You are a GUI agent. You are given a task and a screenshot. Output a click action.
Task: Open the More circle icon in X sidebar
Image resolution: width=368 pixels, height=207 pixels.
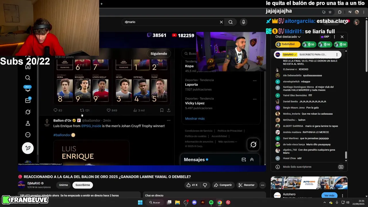point(28,135)
